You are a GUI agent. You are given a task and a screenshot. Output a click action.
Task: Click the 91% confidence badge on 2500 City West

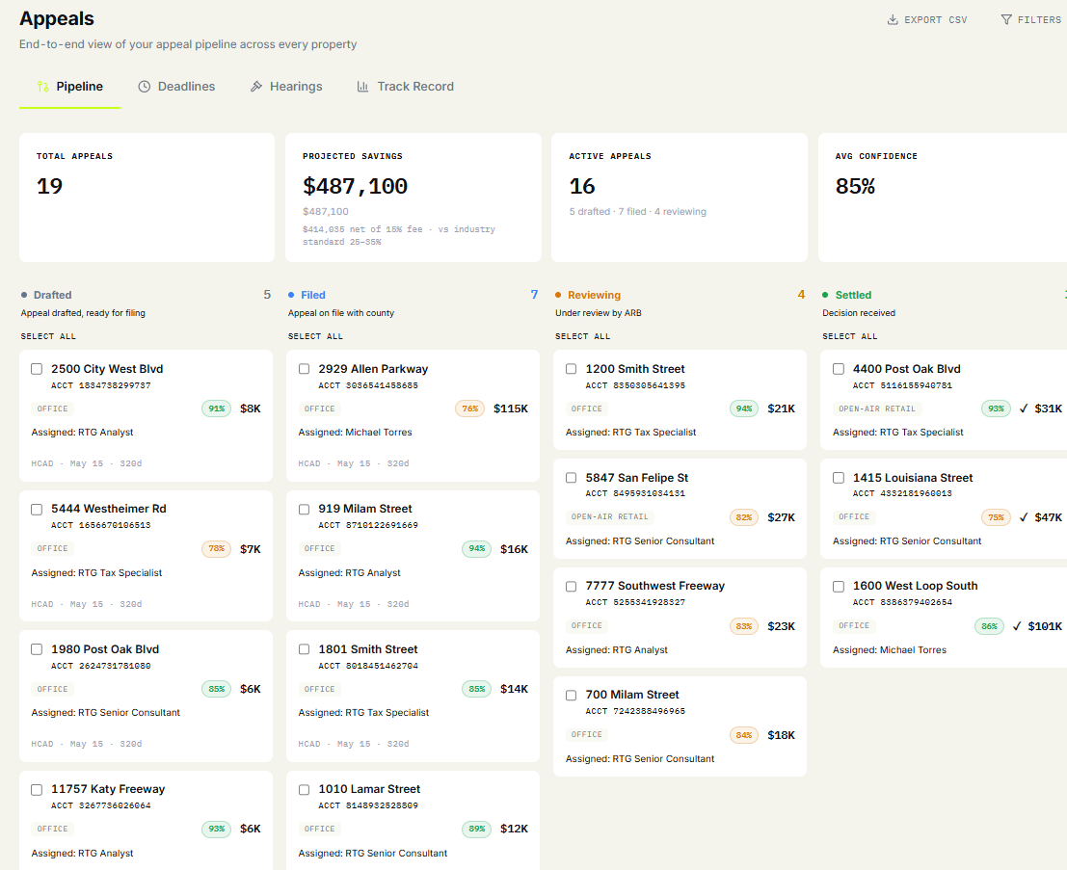(x=217, y=409)
